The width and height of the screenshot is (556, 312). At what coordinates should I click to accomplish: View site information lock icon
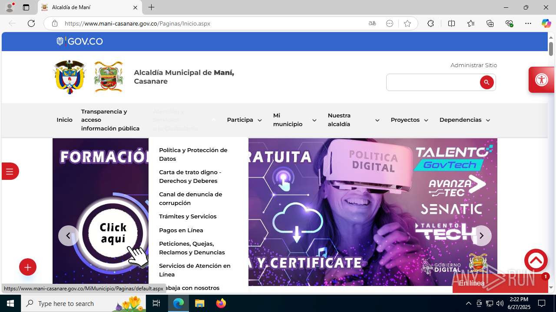click(54, 23)
